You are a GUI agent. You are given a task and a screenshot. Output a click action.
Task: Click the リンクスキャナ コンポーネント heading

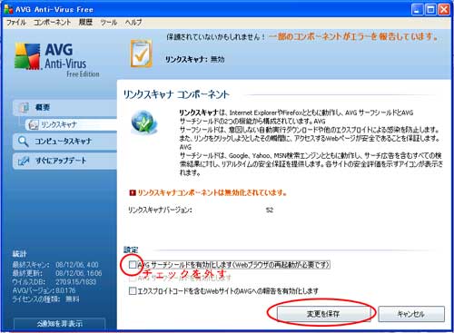176,94
